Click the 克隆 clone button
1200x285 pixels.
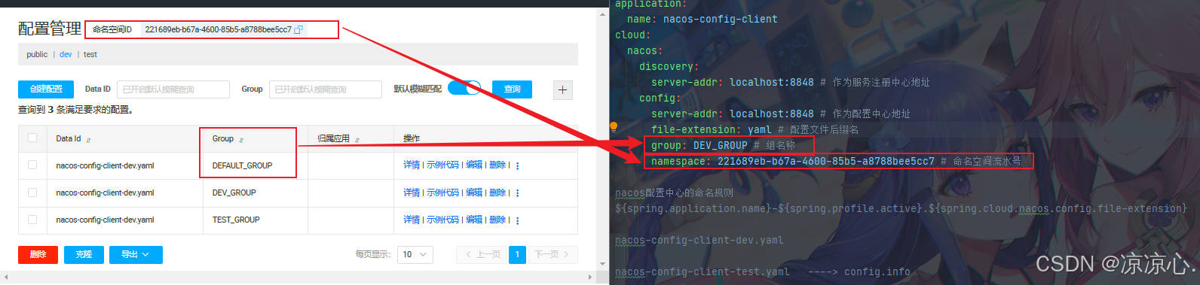(x=84, y=255)
